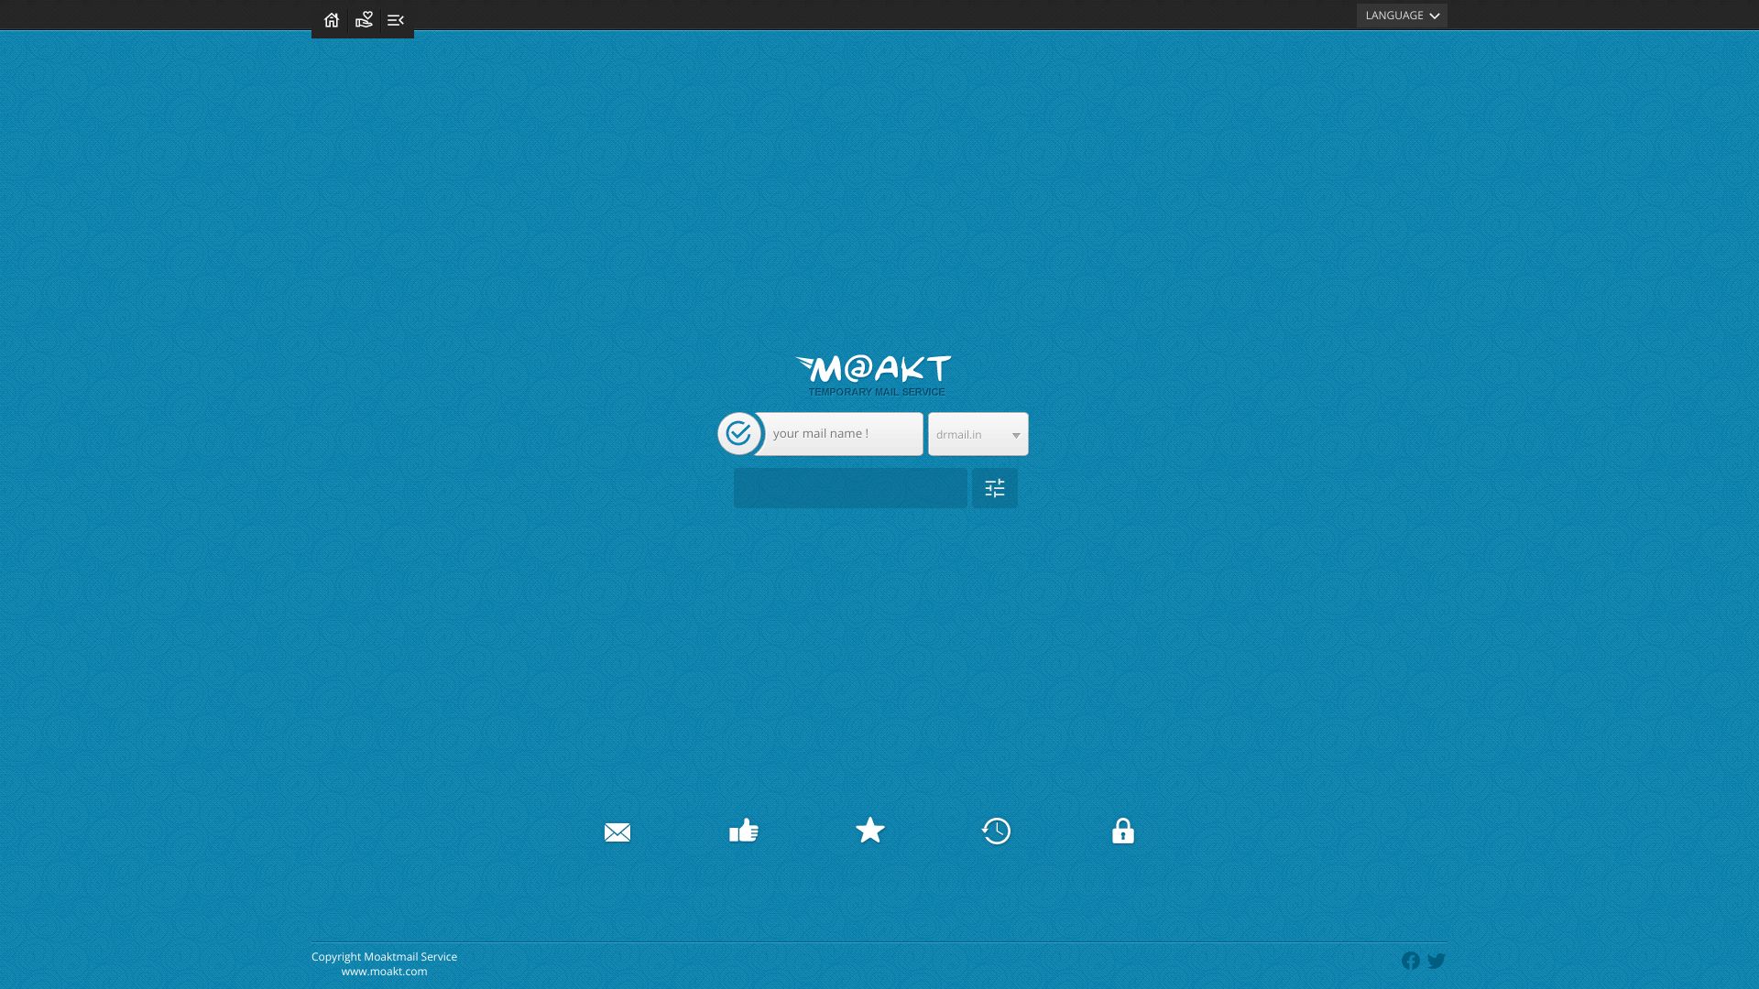
Task: Open the donate hand-heart icon
Action: click(364, 20)
